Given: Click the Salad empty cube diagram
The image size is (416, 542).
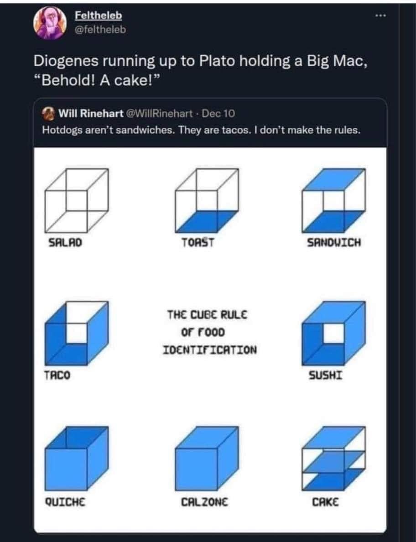Looking at the screenshot, I should 77,200.
